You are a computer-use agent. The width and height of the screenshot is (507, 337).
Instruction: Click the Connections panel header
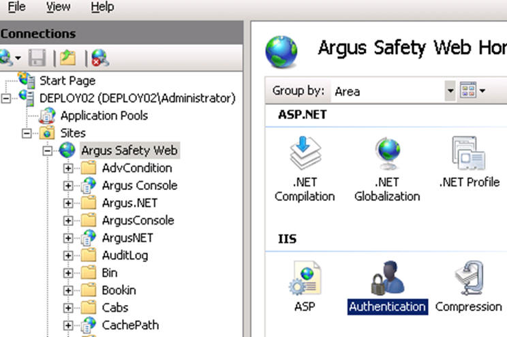(x=121, y=33)
